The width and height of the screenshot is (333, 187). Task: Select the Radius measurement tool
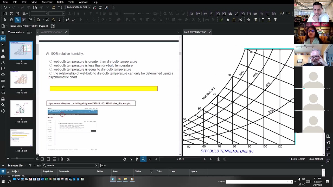pyautogui.click(x=274, y=14)
